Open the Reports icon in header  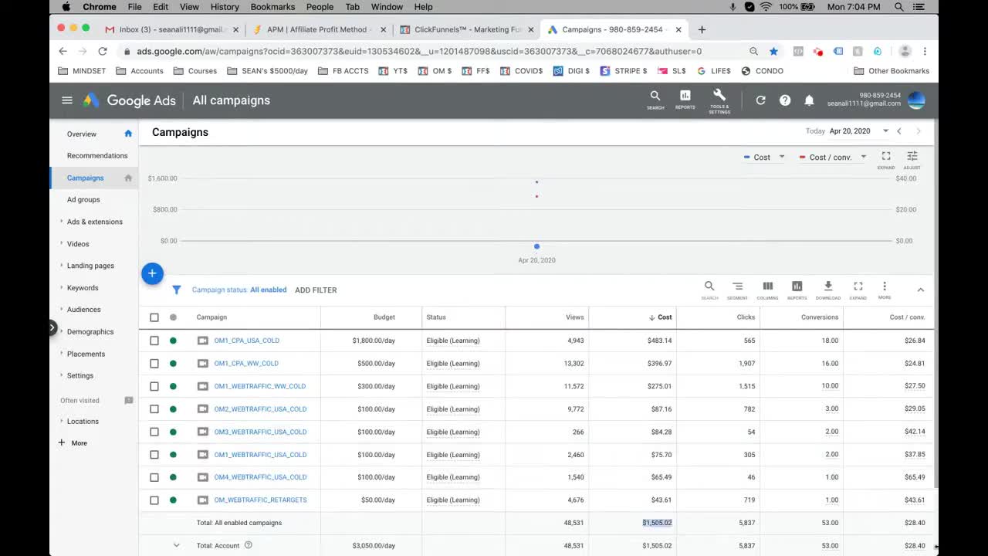[685, 96]
